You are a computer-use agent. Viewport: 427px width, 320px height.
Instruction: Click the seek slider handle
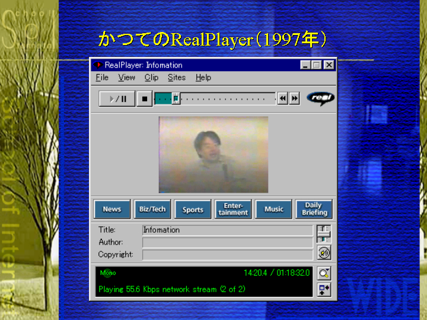176,98
